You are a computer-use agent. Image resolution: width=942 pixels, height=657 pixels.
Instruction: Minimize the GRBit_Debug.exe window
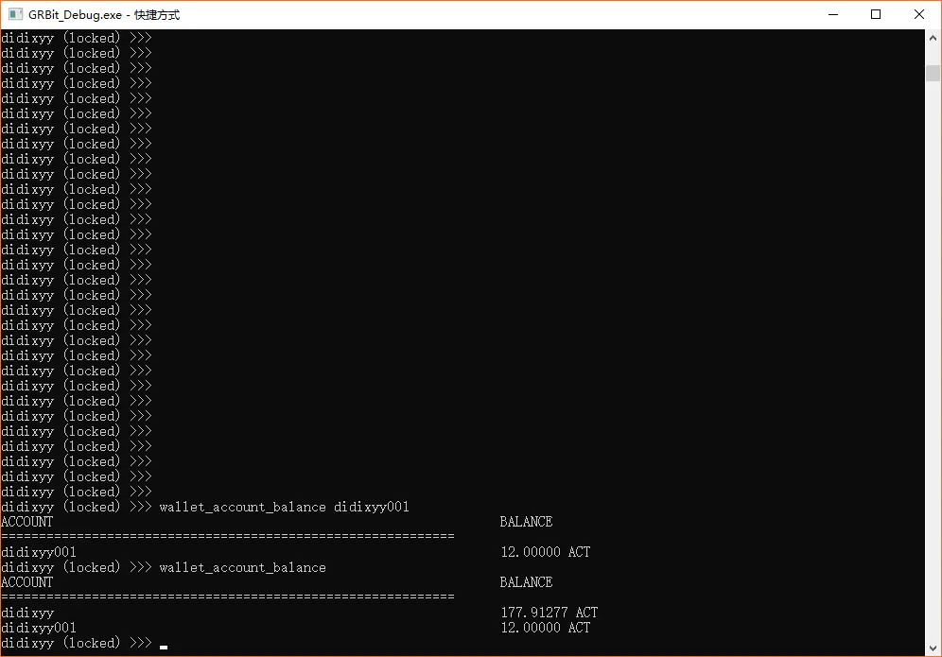tap(832, 14)
